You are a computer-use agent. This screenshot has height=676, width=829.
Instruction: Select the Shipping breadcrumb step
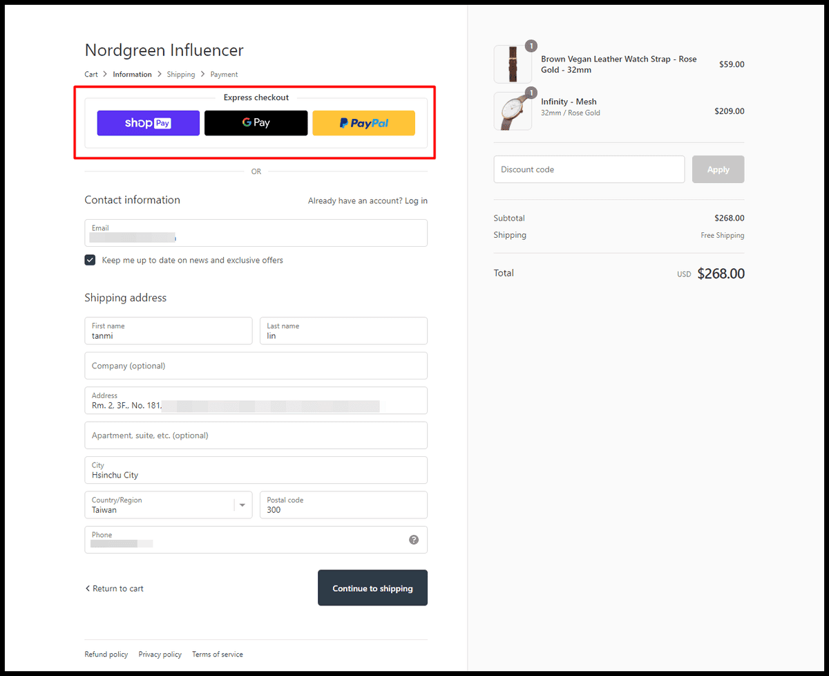click(181, 74)
